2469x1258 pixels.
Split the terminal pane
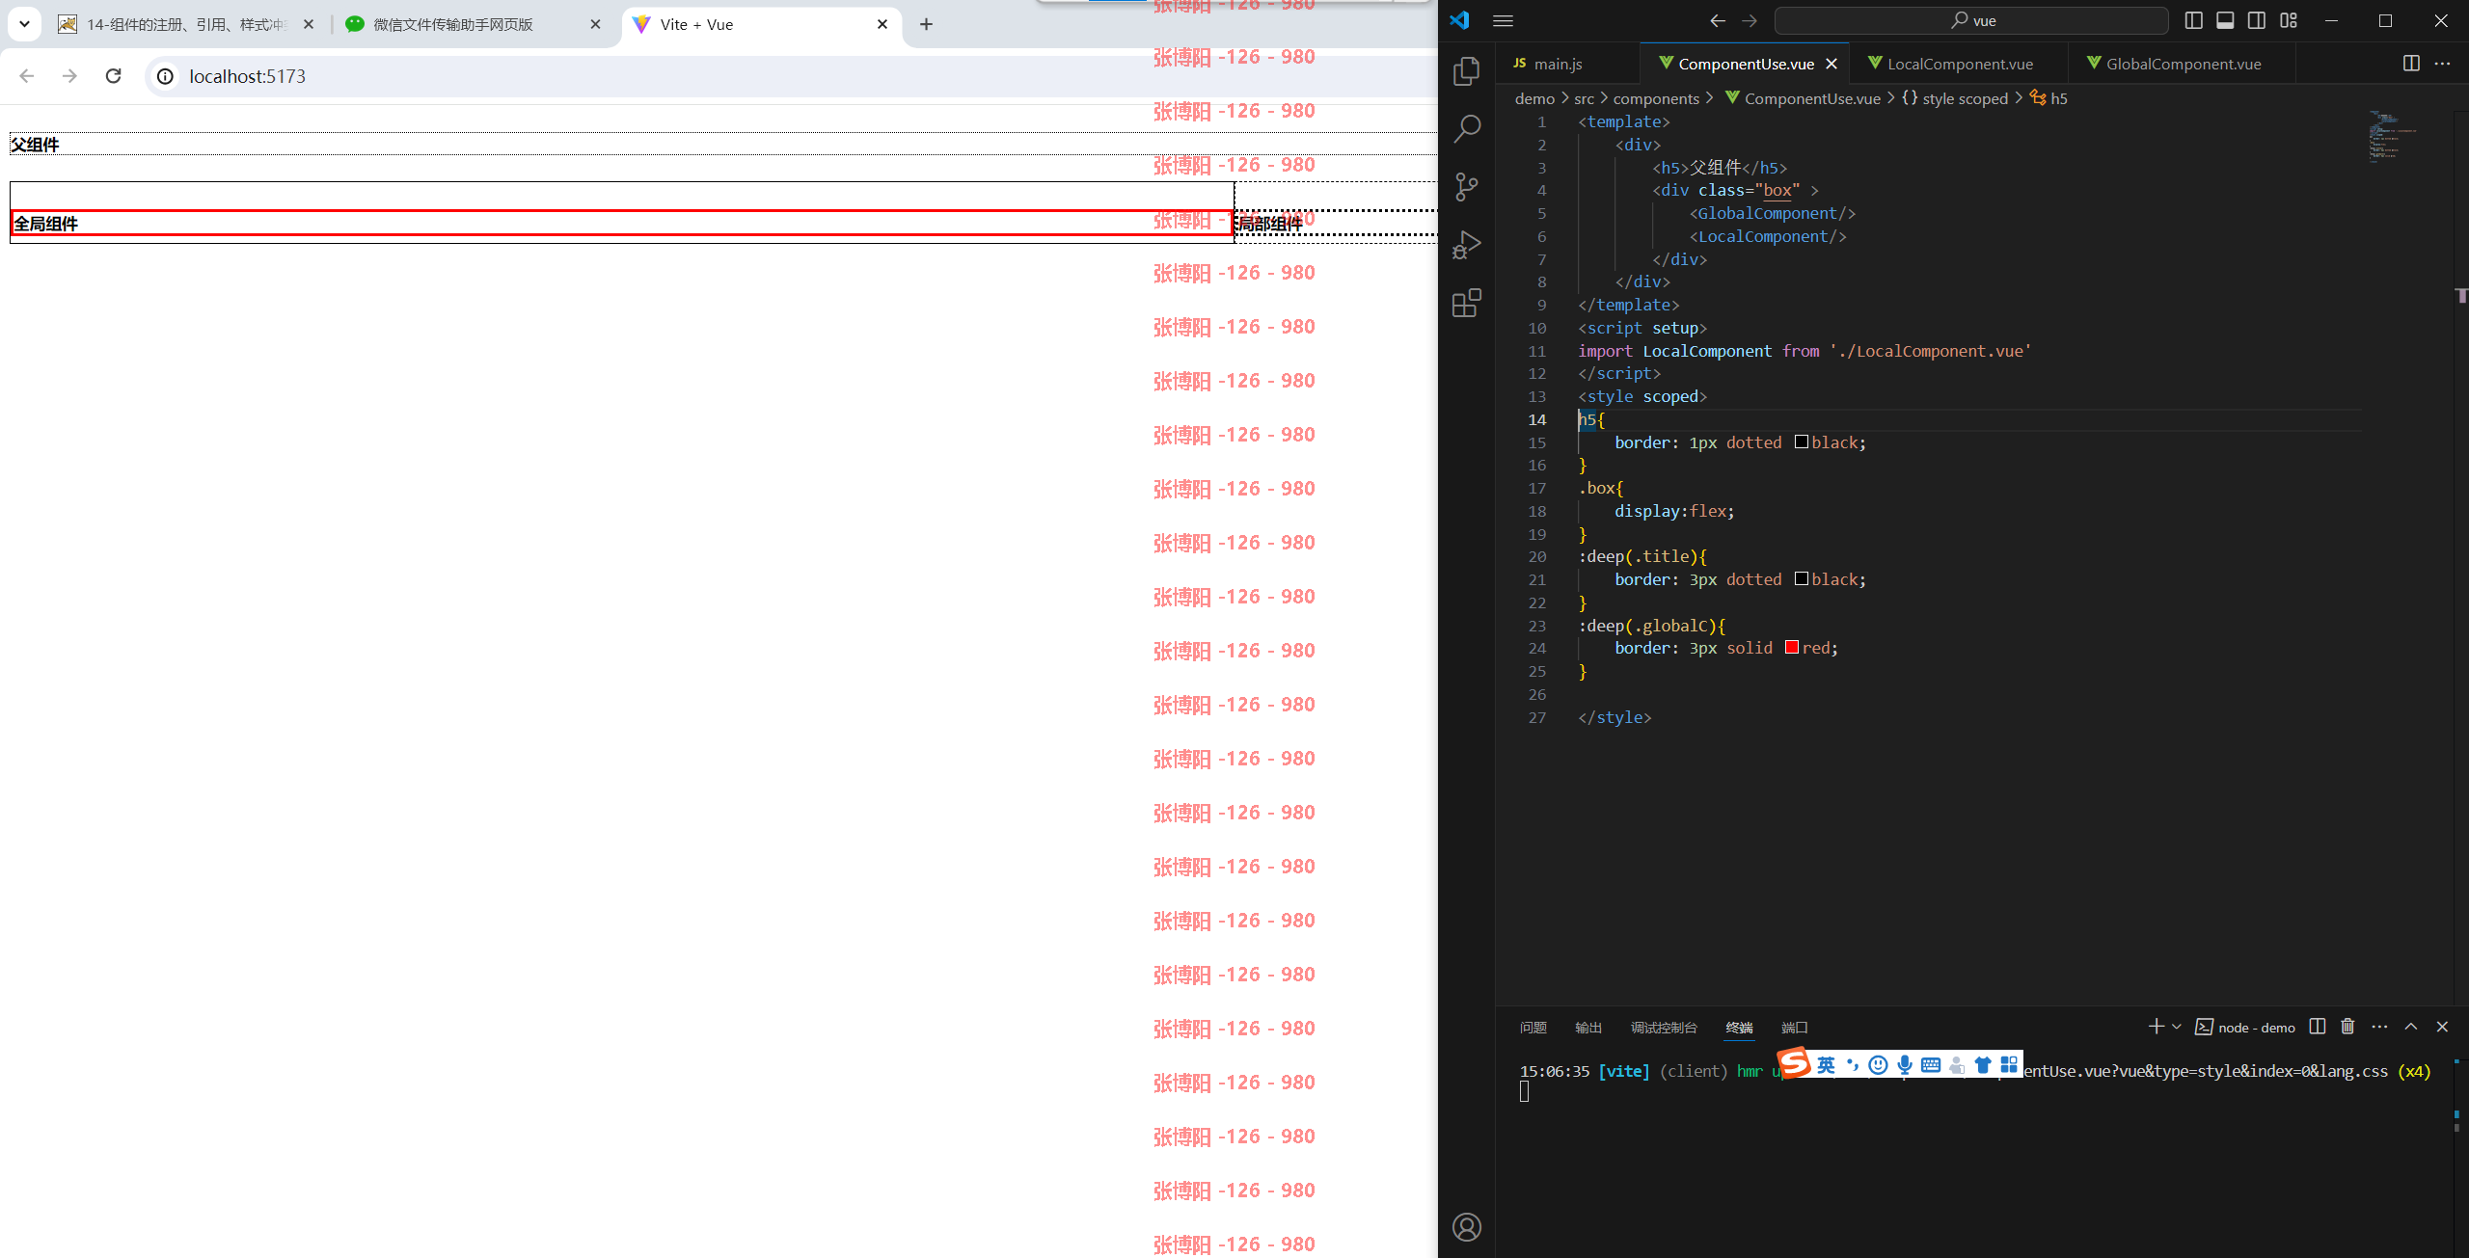click(2318, 1027)
